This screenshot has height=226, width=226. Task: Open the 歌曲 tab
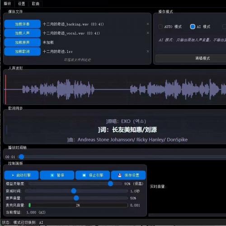point(36,4)
